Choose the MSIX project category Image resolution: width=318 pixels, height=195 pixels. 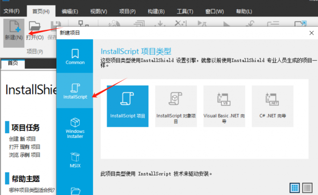tap(75, 160)
